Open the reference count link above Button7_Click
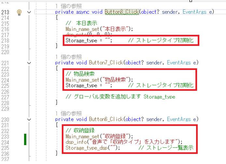The height and width of the screenshot is (164, 226). tap(68, 57)
